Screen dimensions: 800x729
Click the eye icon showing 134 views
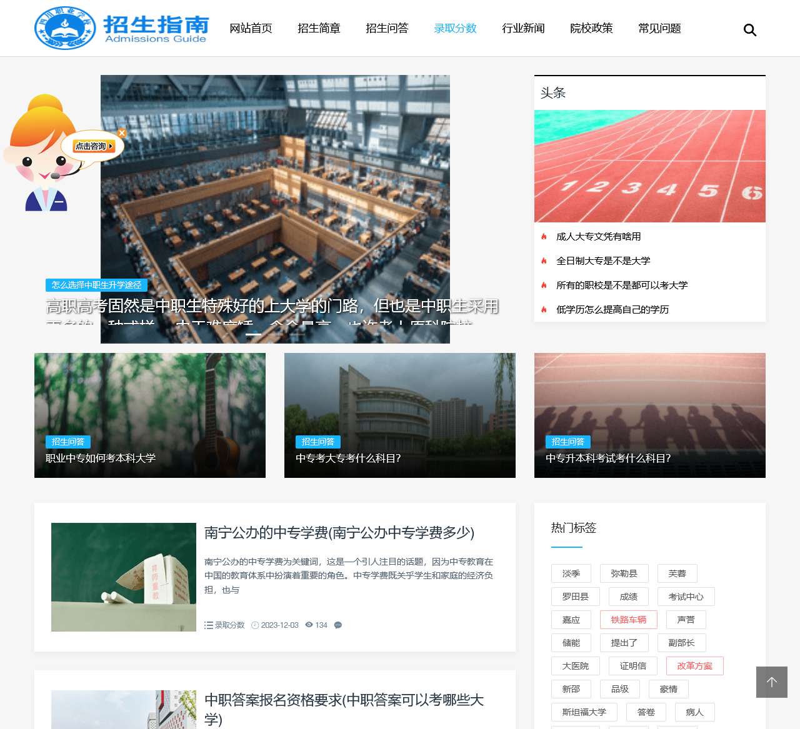309,625
